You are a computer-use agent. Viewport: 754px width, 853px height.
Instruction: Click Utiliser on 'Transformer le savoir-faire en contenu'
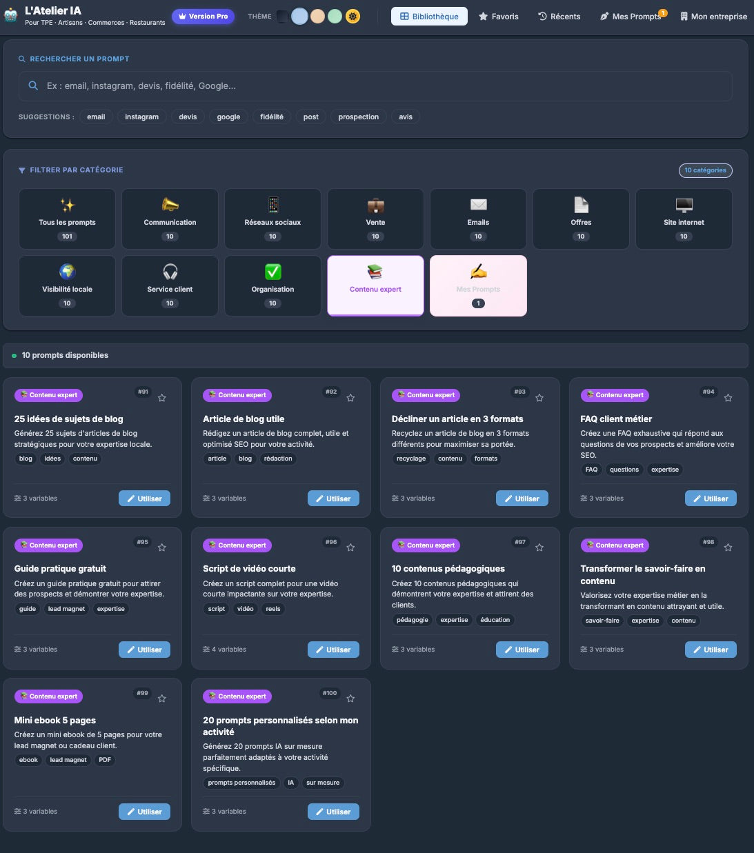711,650
